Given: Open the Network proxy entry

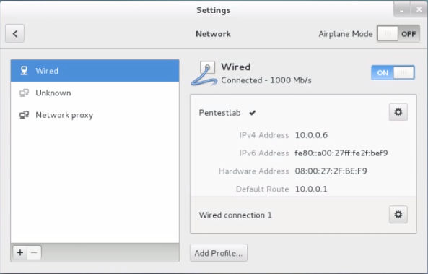Looking at the screenshot, I should [95, 115].
